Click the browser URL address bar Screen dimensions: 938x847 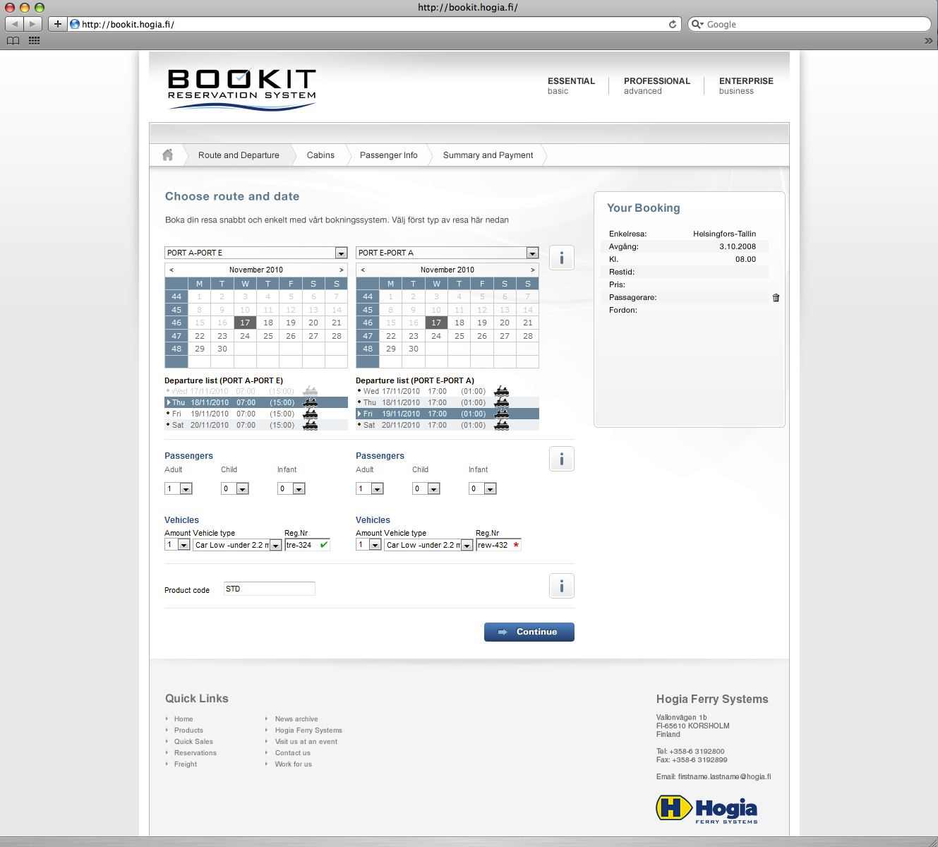pyautogui.click(x=374, y=24)
